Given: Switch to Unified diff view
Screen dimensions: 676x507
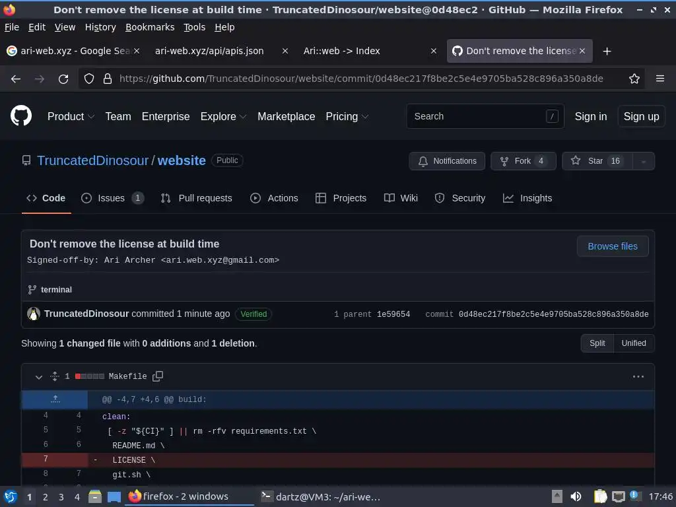Looking at the screenshot, I should tap(634, 343).
